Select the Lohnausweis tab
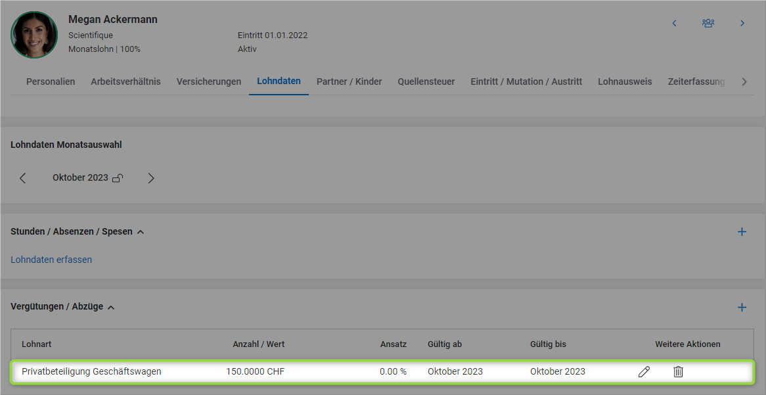 coord(625,81)
